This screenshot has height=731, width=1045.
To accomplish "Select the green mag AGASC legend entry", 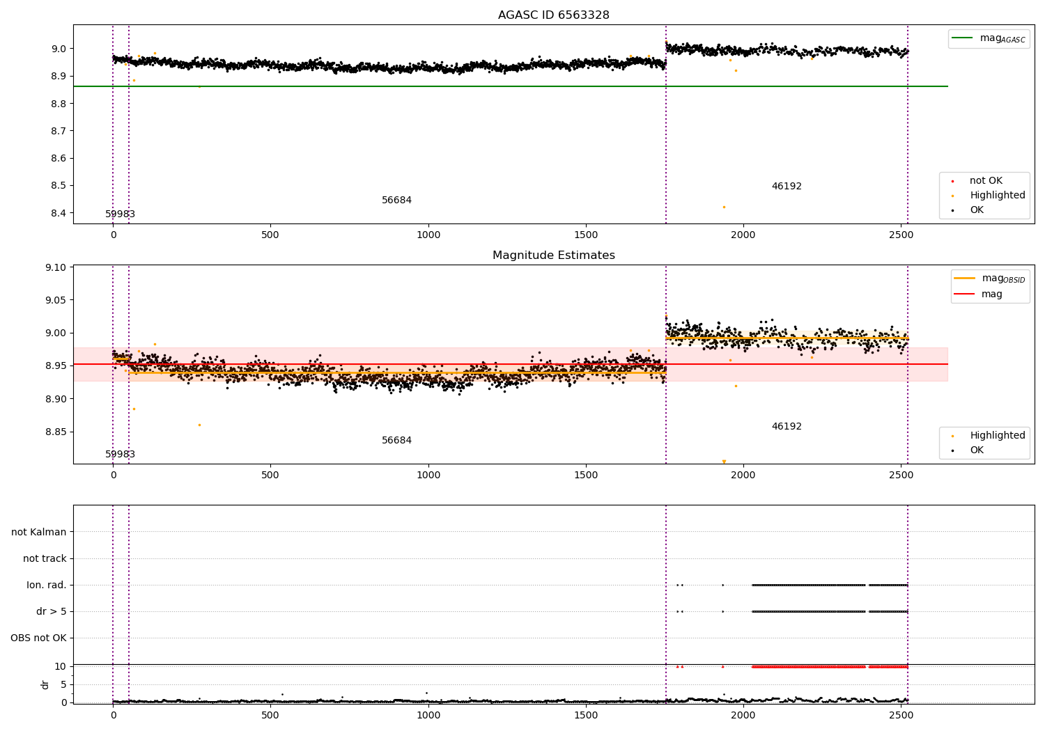I will point(989,38).
